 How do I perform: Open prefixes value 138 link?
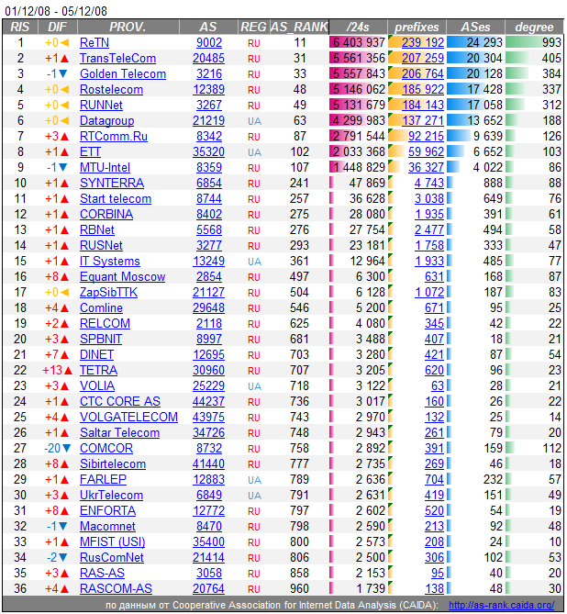[x=434, y=588]
